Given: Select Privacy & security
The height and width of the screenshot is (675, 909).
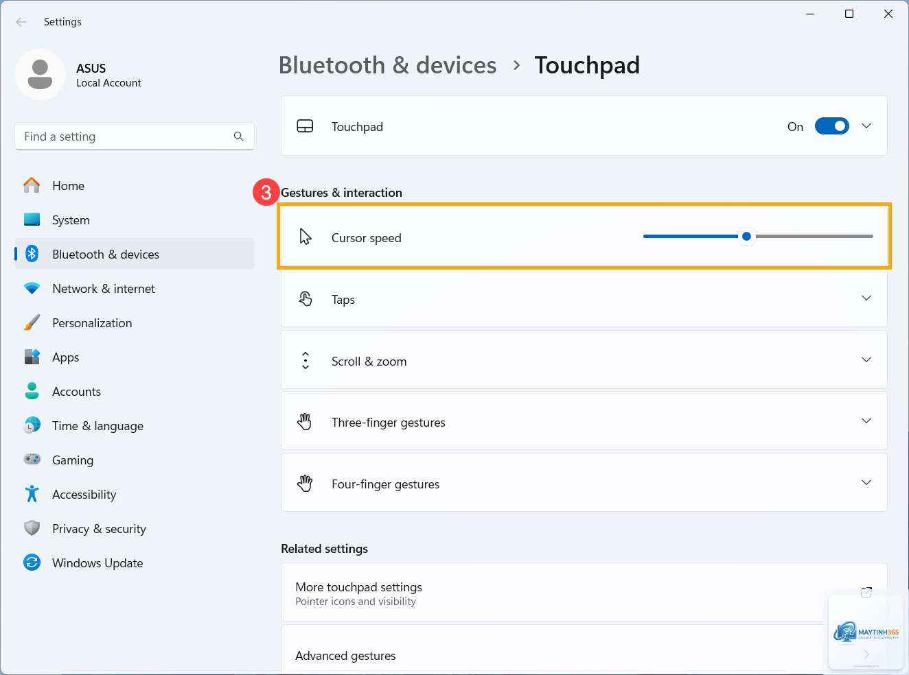Looking at the screenshot, I should [135, 528].
